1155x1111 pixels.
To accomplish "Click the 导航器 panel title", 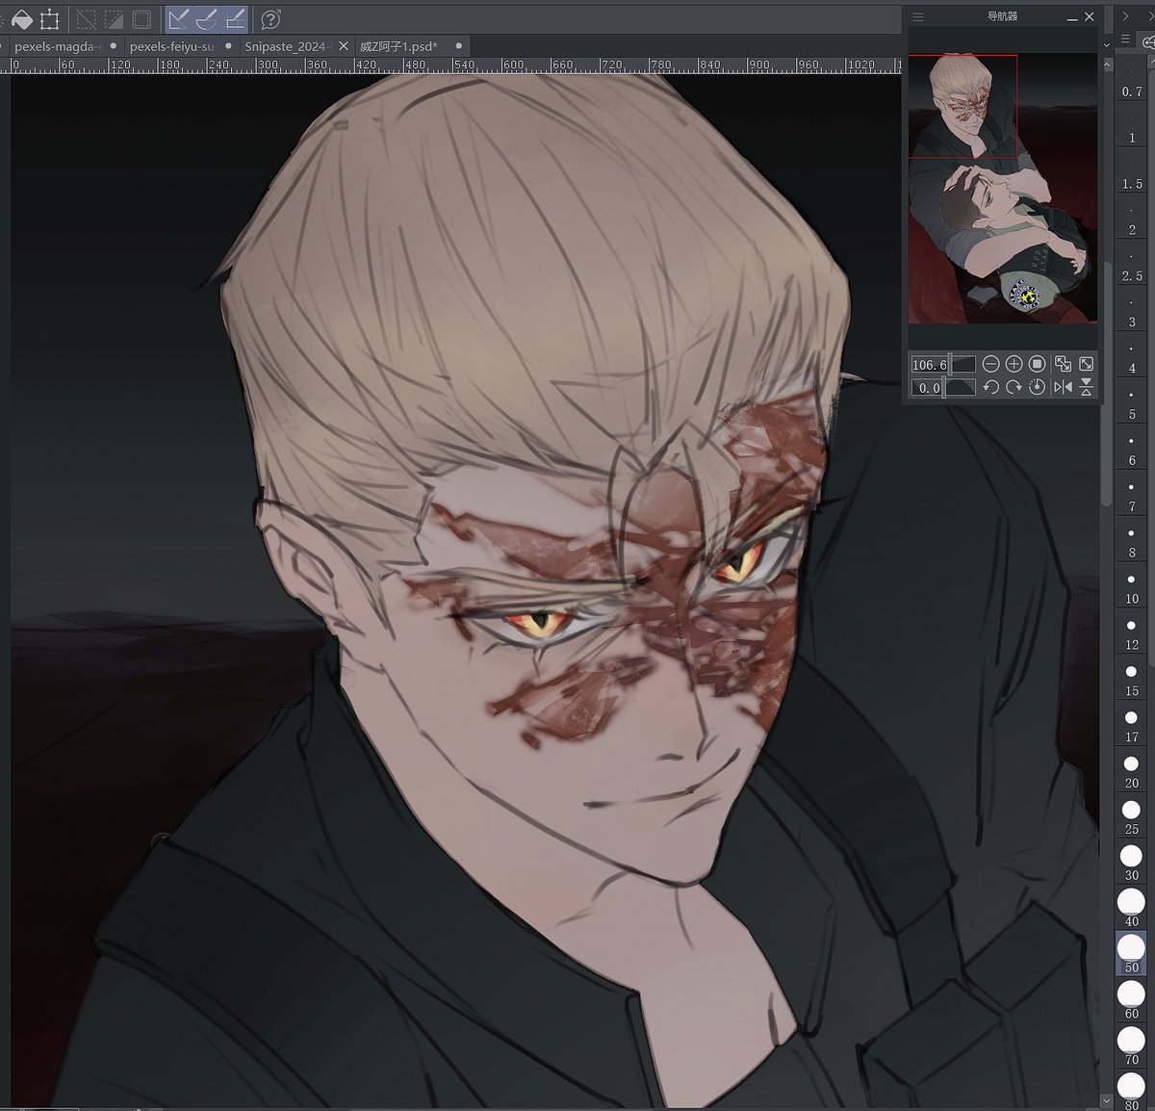I will coord(1002,17).
